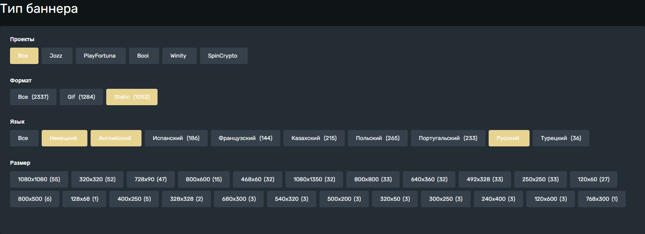The image size is (645, 234).
Task: Choose banner size 120x60 (27)
Action: pos(594,179)
